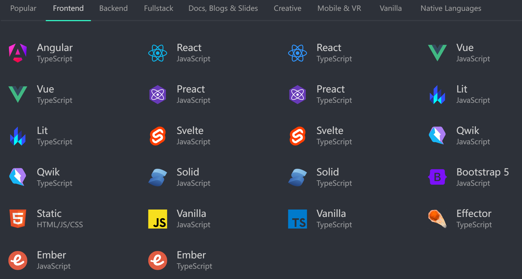Image resolution: width=522 pixels, height=279 pixels.
Task: Go to the Native Languages tab
Action: pyautogui.click(x=451, y=8)
